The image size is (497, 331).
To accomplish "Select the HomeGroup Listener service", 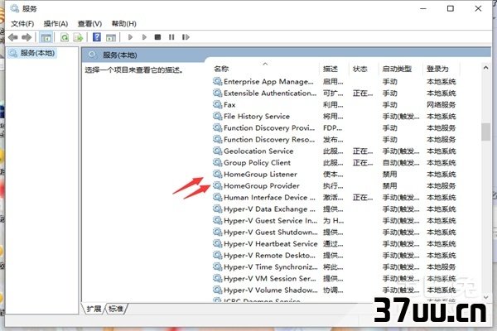I will [x=335, y=175].
